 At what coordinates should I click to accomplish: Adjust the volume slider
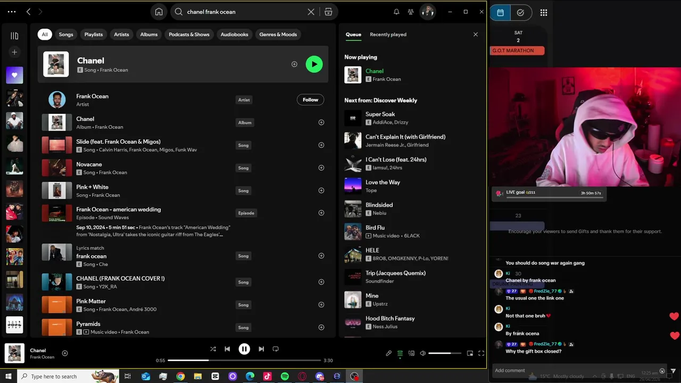[445, 353]
